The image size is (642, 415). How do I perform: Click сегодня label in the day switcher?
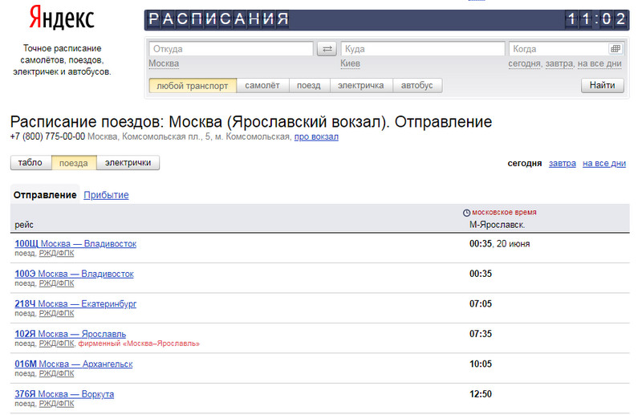pyautogui.click(x=525, y=164)
